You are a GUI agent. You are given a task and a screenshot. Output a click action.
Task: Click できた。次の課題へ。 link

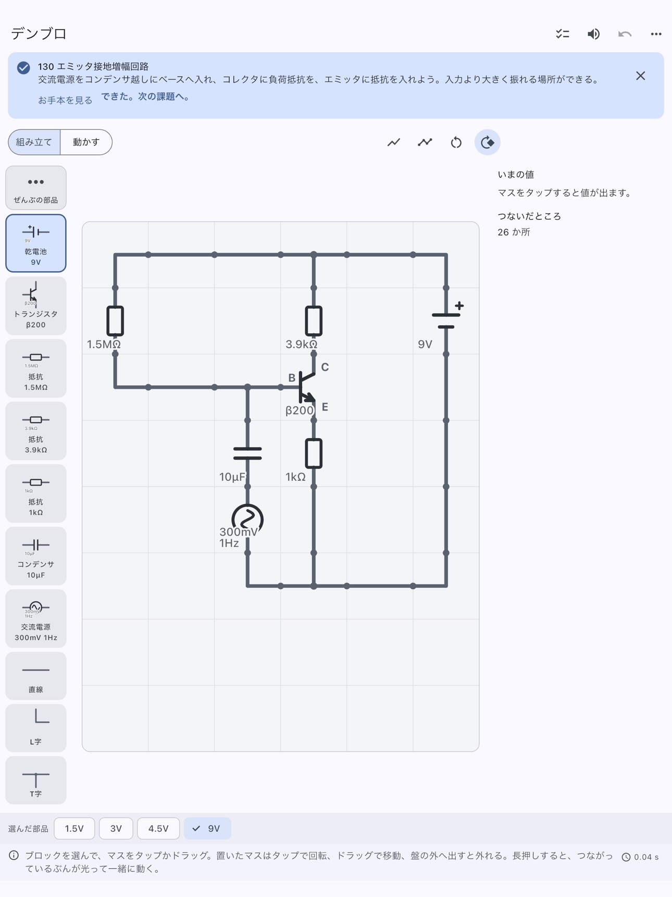coord(145,97)
